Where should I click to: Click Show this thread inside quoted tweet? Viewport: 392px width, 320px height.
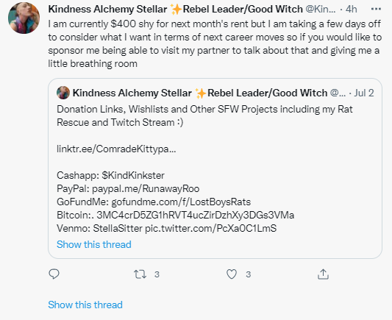[94, 244]
